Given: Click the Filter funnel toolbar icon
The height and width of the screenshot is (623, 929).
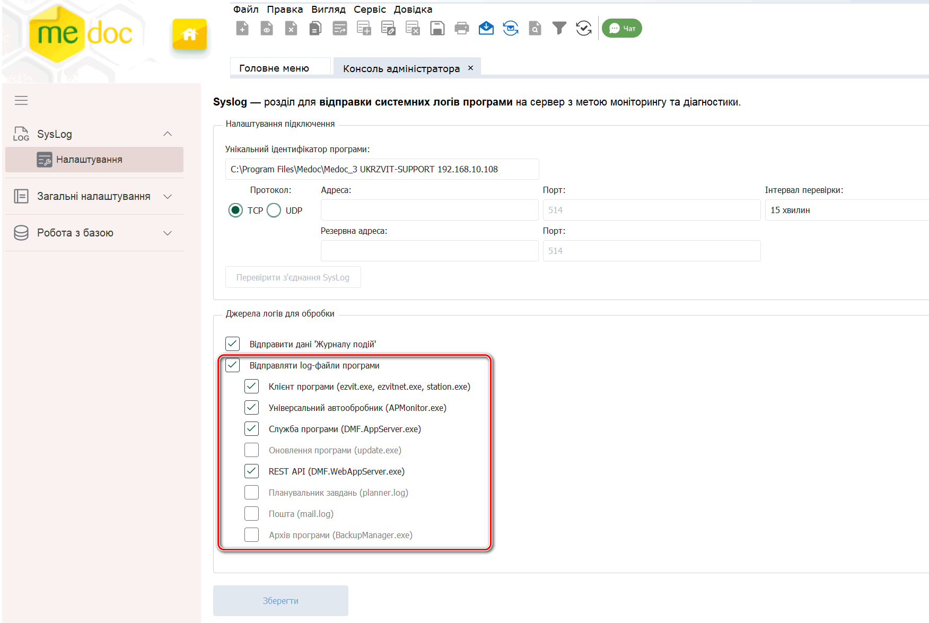Looking at the screenshot, I should point(559,29).
